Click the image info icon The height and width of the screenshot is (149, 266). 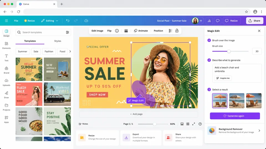117,31
